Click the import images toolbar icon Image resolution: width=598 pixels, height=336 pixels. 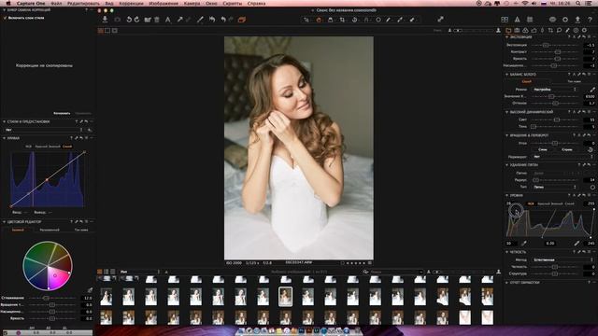pos(105,20)
